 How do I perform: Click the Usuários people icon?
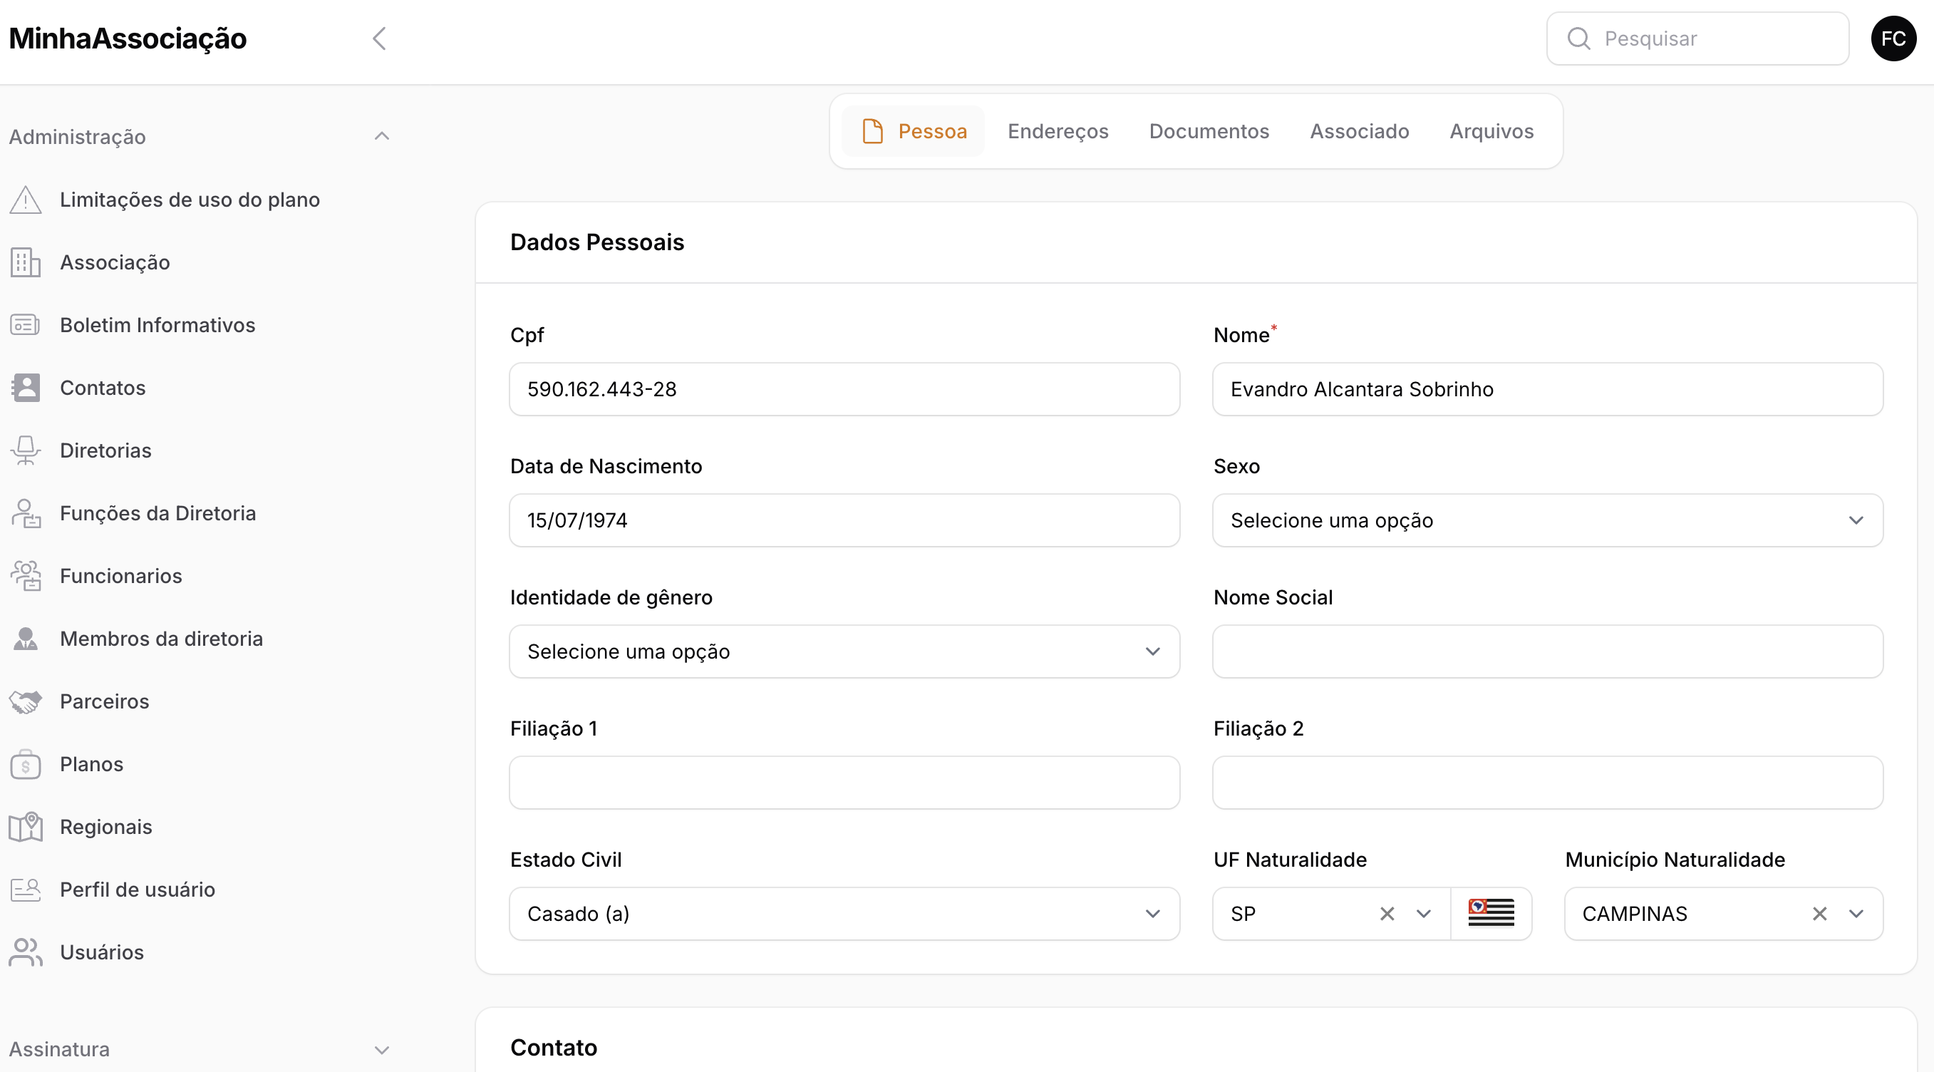[26, 953]
